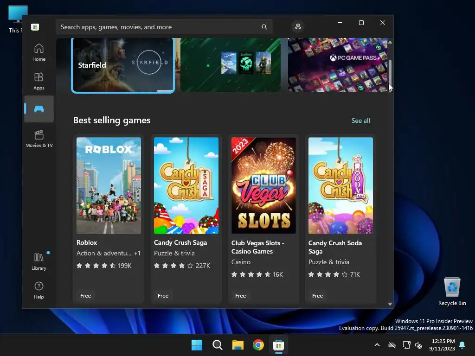Click the Casino category label

point(241,262)
